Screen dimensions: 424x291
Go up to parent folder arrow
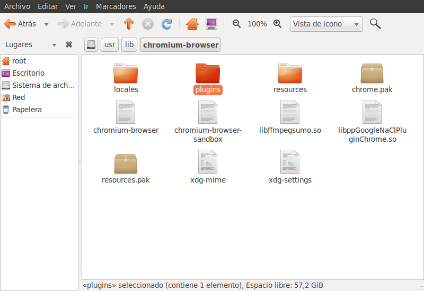[129, 24]
